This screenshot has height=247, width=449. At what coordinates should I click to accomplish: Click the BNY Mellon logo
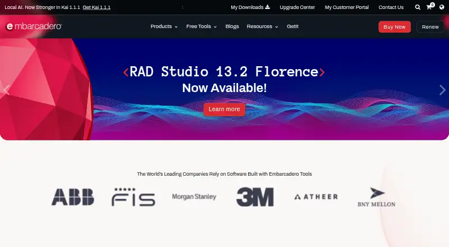(377, 197)
